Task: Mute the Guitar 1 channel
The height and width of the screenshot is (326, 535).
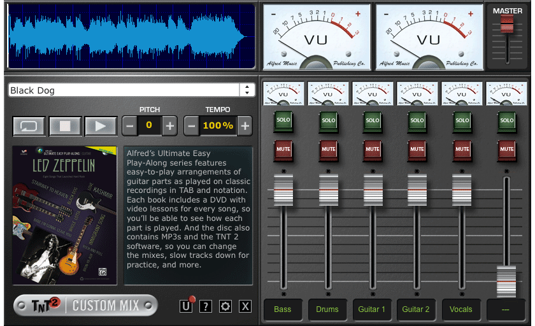Action: pyautogui.click(x=373, y=149)
